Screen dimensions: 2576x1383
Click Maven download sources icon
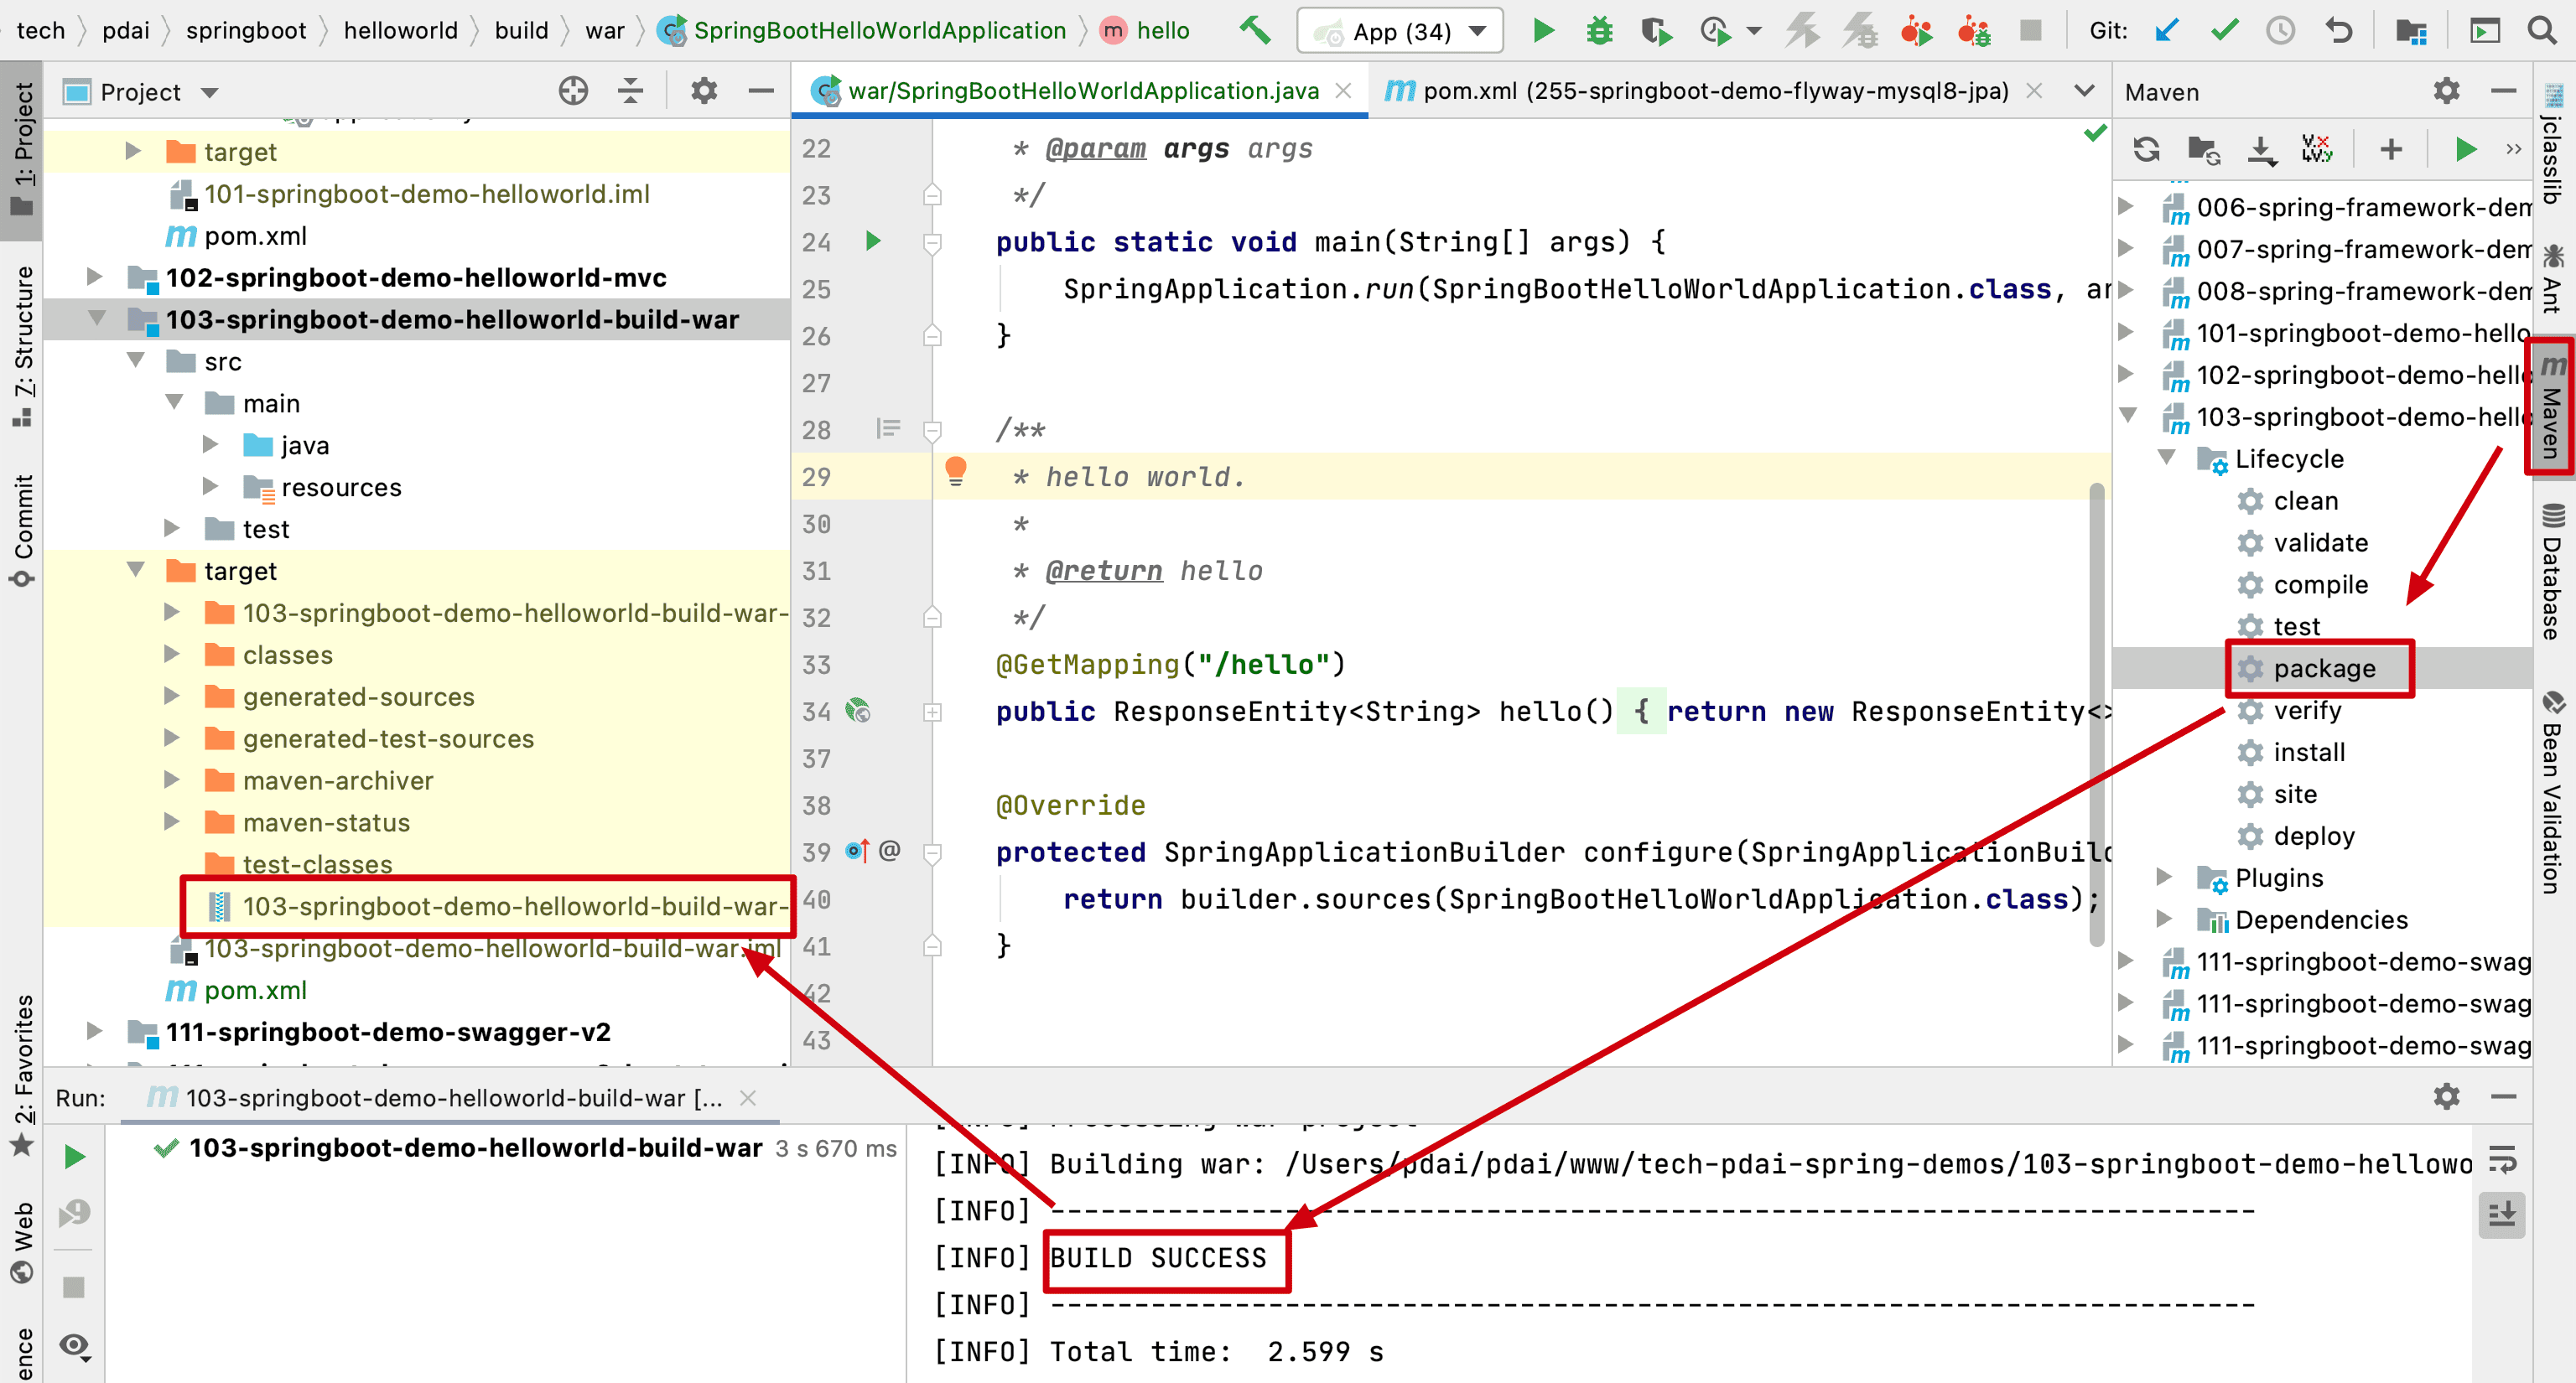[2261, 150]
